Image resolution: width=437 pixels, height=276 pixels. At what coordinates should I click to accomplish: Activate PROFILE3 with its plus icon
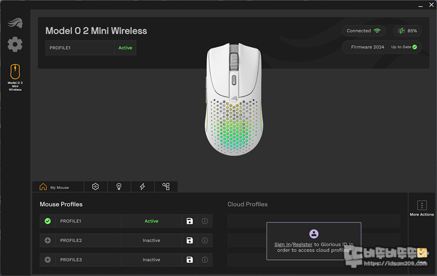point(48,260)
